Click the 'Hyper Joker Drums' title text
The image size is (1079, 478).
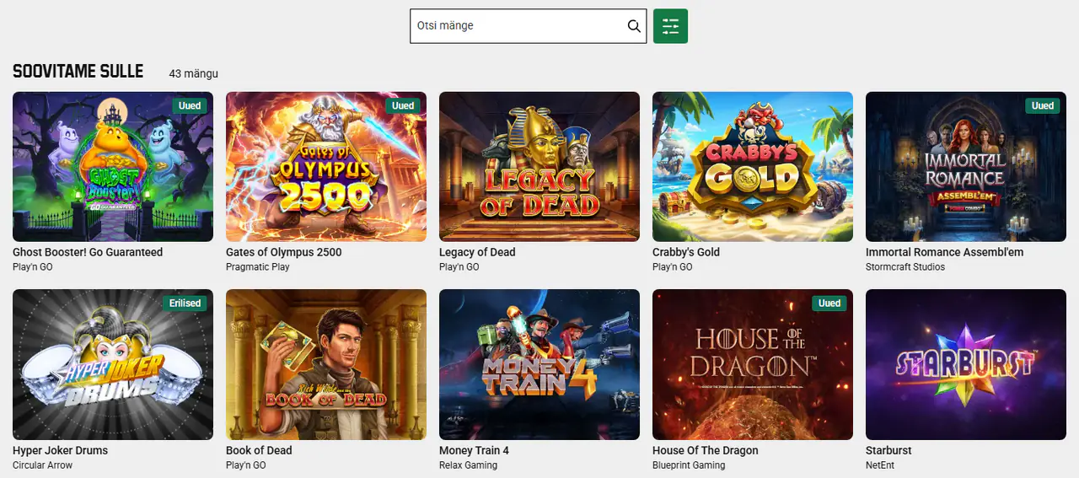point(60,450)
